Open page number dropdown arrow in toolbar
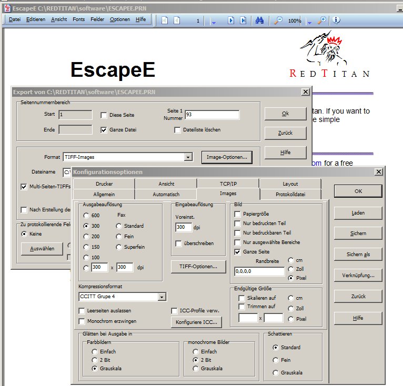 [x=213, y=23]
